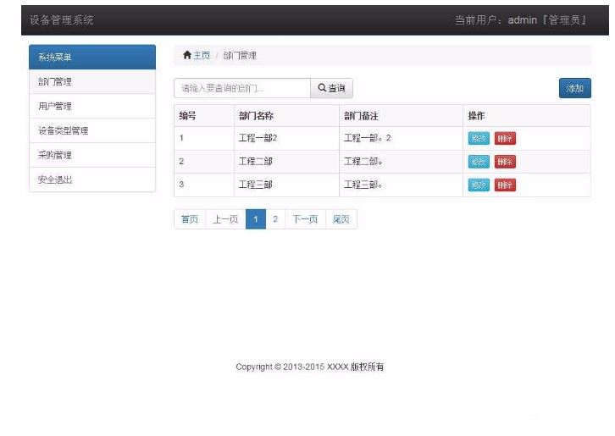Click 当前用户 admin text in navbar
615x436 pixels.
pyautogui.click(x=520, y=20)
